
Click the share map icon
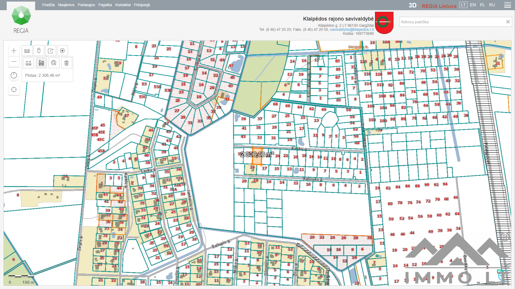[x=50, y=51]
